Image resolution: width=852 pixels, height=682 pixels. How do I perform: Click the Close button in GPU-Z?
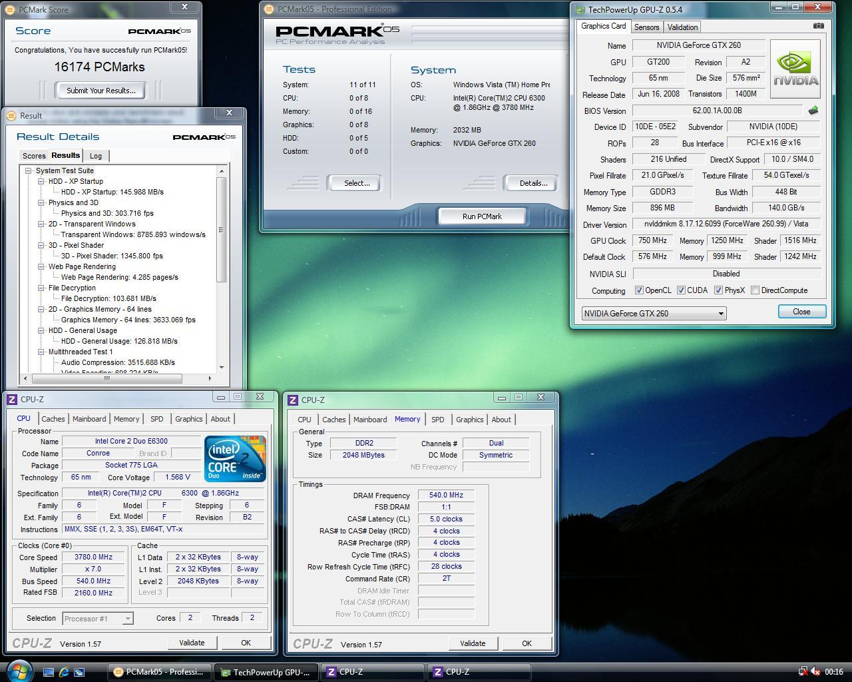pos(801,312)
